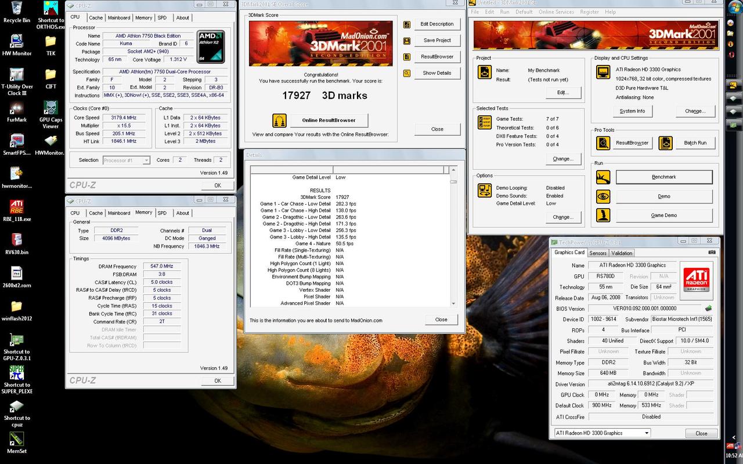Screen dimensions: 743x464
Task: Click the Edit Description button
Action: click(437, 24)
